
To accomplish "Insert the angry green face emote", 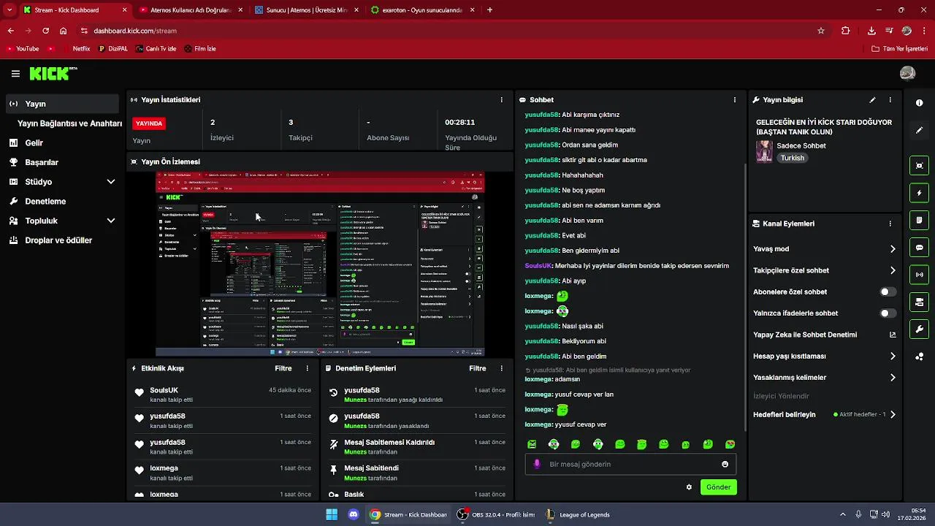I will pyautogui.click(x=532, y=444).
